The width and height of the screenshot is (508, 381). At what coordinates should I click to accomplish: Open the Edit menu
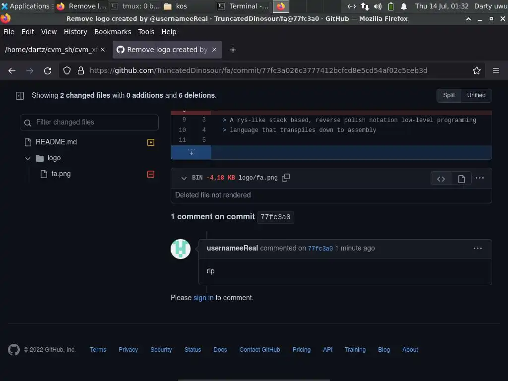(x=28, y=32)
